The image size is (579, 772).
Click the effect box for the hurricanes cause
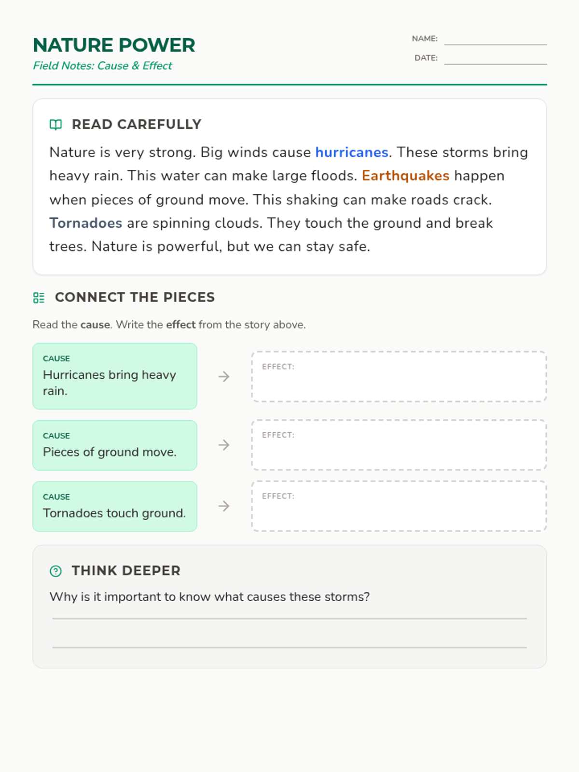tap(399, 377)
